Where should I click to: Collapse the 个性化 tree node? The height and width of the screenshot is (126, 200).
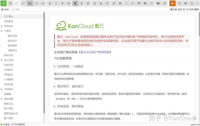coord(2,31)
